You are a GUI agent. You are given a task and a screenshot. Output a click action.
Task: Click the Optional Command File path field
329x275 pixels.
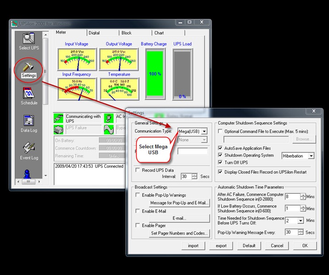pyautogui.click(x=256, y=139)
